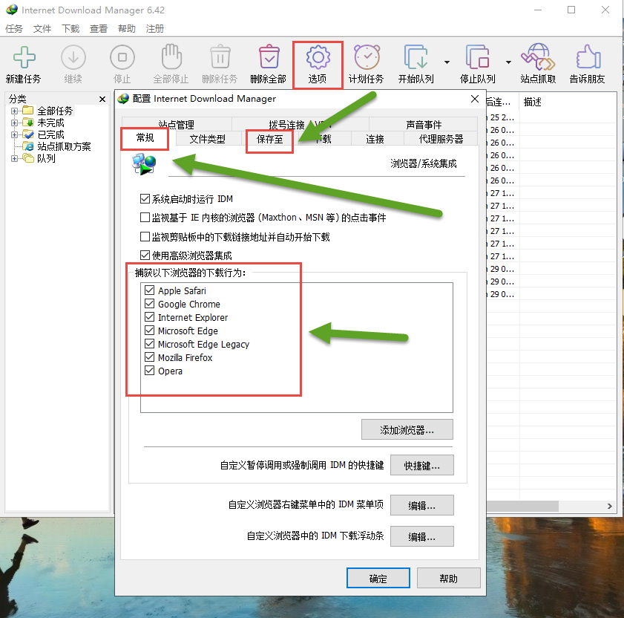Open the 注册 menu
The width and height of the screenshot is (624, 618).
point(155,29)
